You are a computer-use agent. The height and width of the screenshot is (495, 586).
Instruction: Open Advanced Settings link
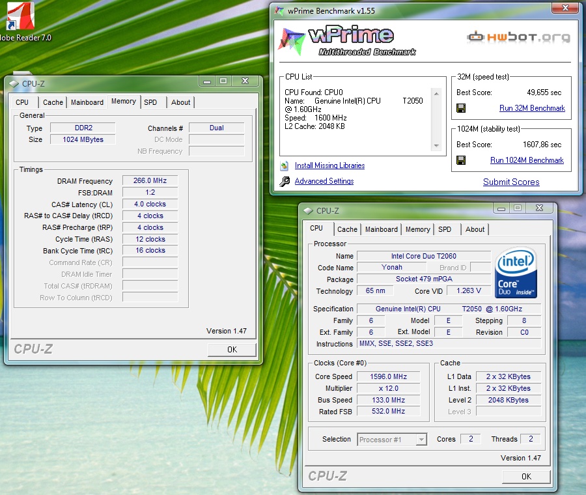(x=324, y=181)
